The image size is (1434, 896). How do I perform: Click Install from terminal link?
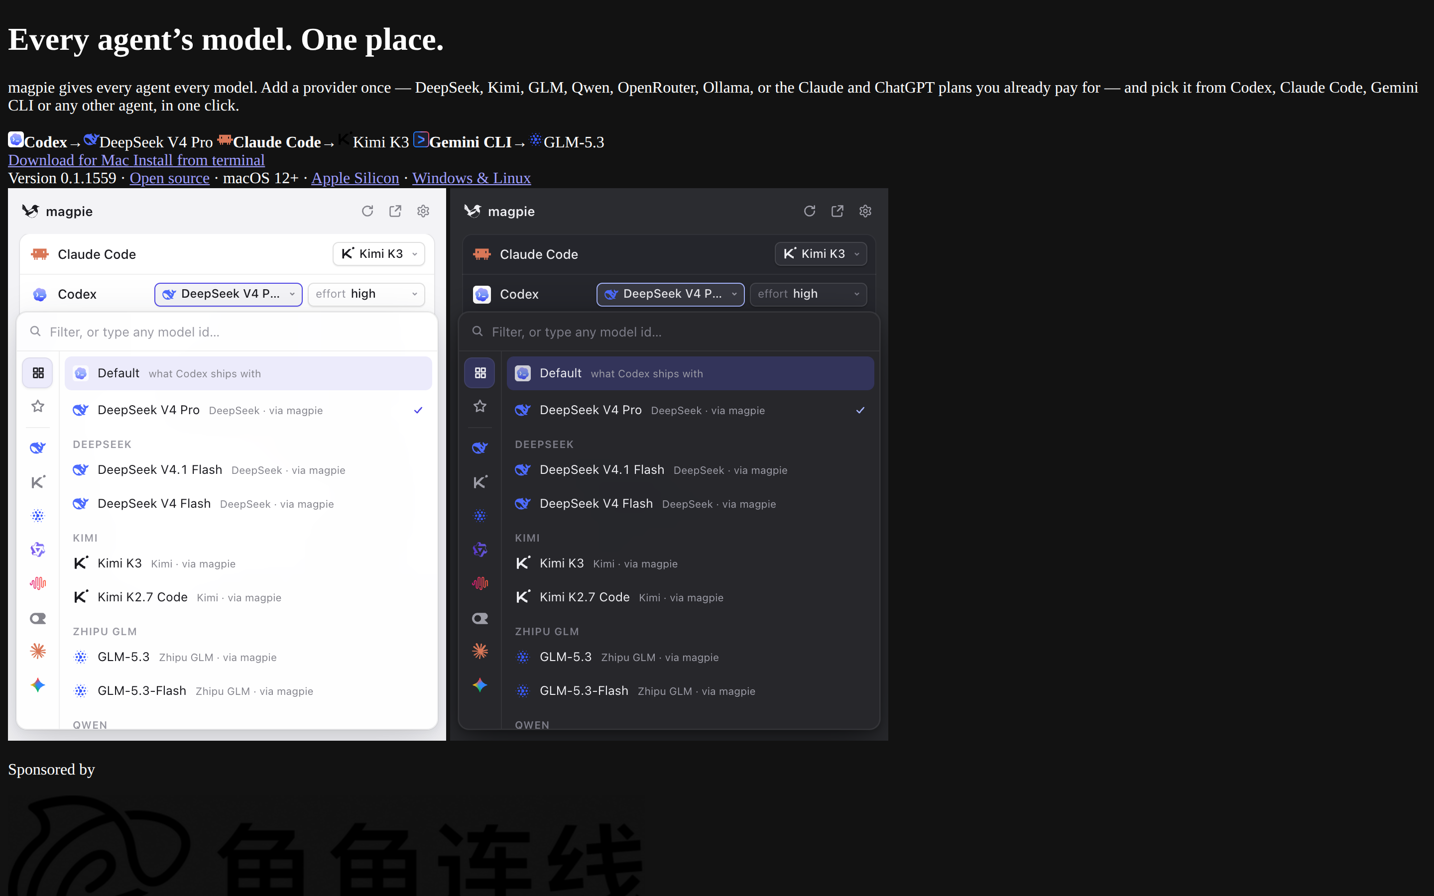coord(199,160)
